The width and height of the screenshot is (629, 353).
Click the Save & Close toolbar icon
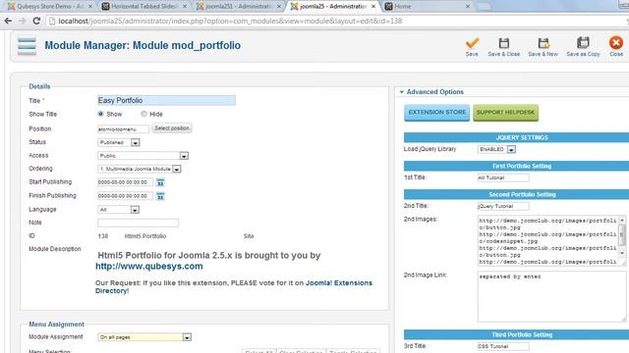[x=504, y=43]
